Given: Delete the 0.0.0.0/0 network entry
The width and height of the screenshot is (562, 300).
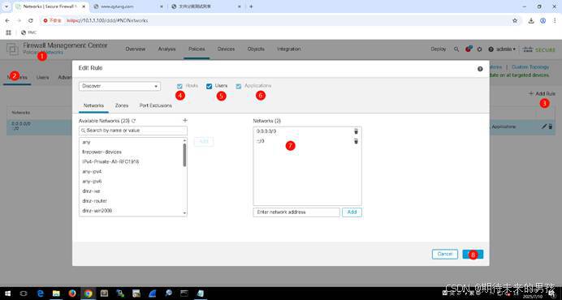Looking at the screenshot, I should click(x=356, y=131).
